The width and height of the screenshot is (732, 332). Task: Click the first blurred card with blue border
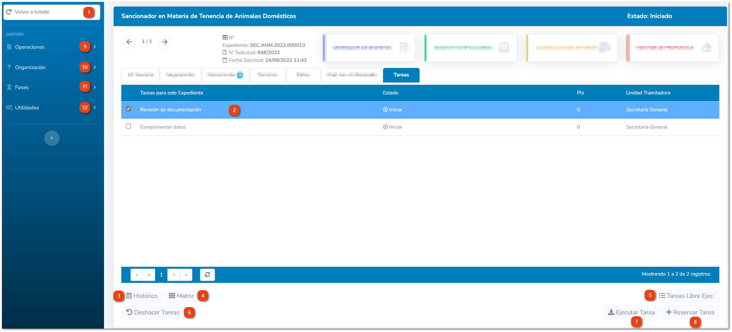(x=369, y=48)
